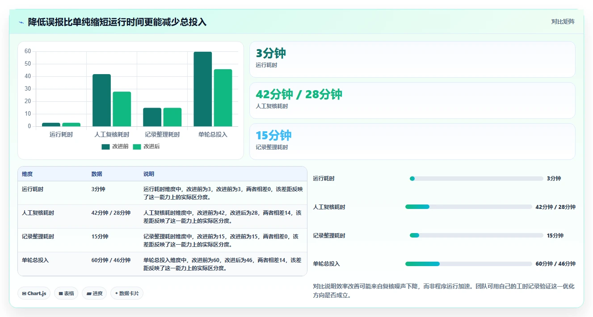Click the 人工复核耗时 chart axis label
Screen dimensions: 593x317
pyautogui.click(x=112, y=134)
